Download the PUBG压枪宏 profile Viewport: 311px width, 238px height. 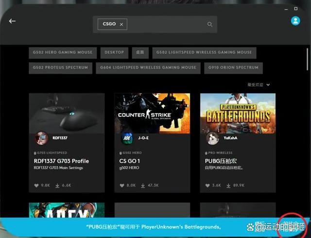pyautogui.click(x=228, y=185)
